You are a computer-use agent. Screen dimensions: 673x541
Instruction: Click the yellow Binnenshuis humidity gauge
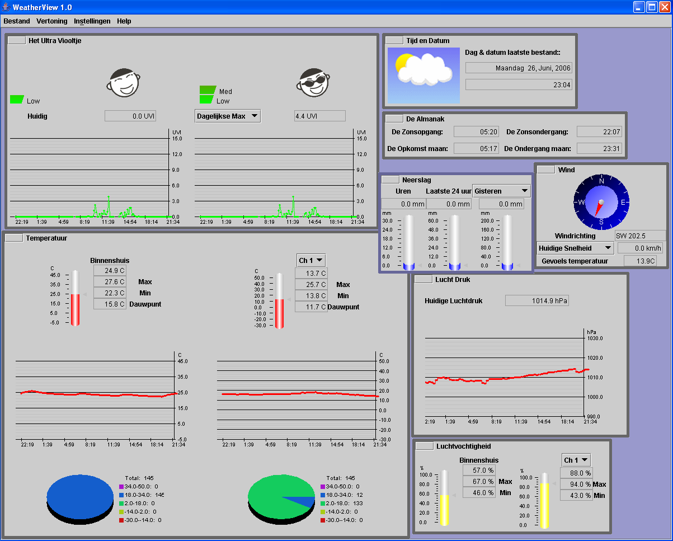[x=445, y=497]
